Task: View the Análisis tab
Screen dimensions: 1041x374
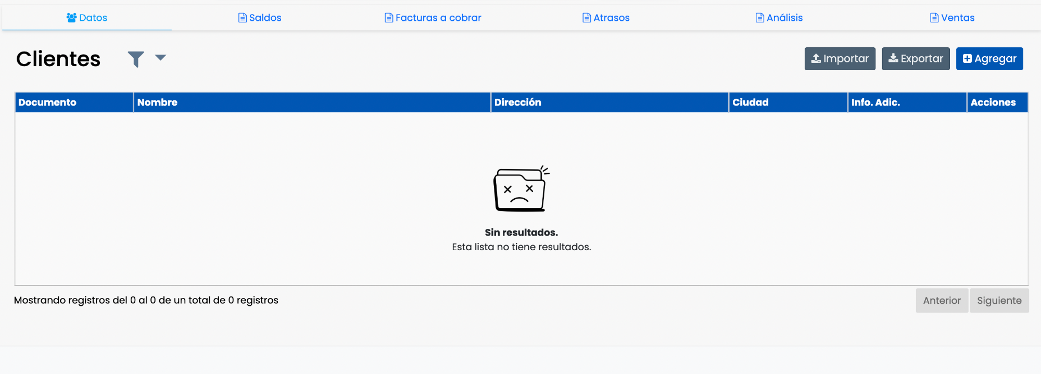Action: point(779,18)
